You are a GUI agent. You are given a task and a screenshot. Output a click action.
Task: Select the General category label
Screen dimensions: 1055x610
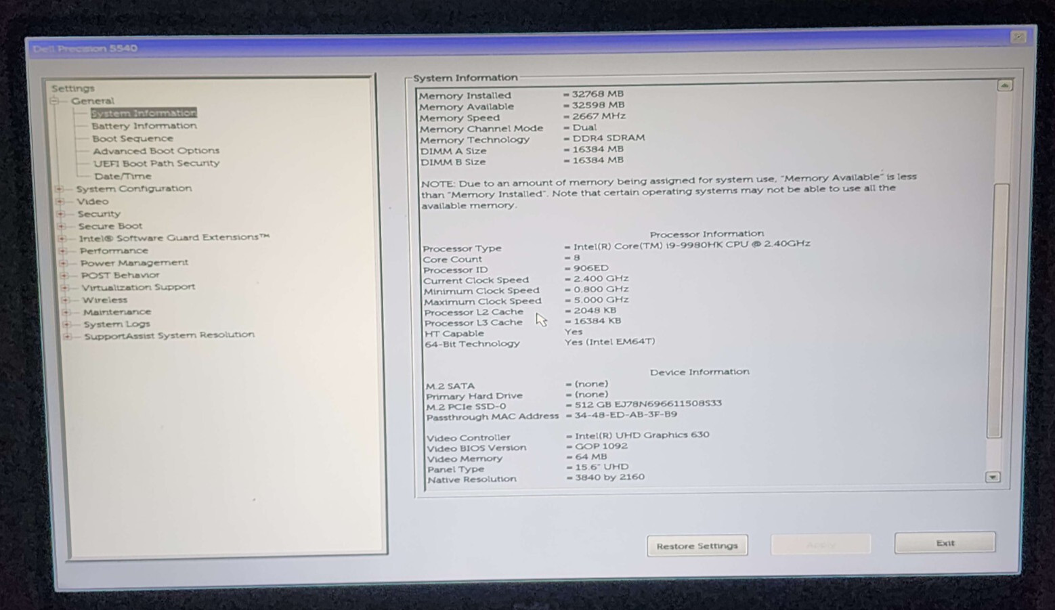(x=93, y=101)
